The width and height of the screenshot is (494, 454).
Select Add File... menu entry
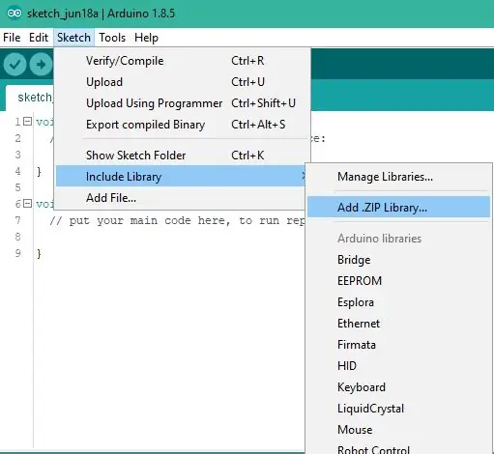click(181, 198)
